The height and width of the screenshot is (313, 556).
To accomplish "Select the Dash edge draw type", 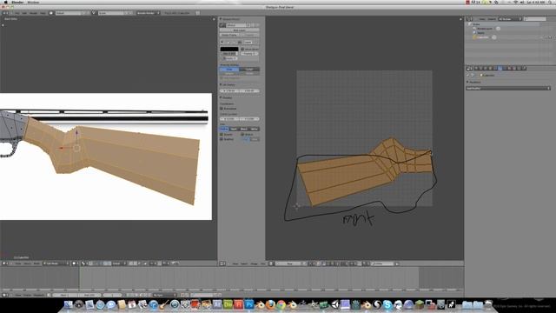I will pyautogui.click(x=234, y=129).
